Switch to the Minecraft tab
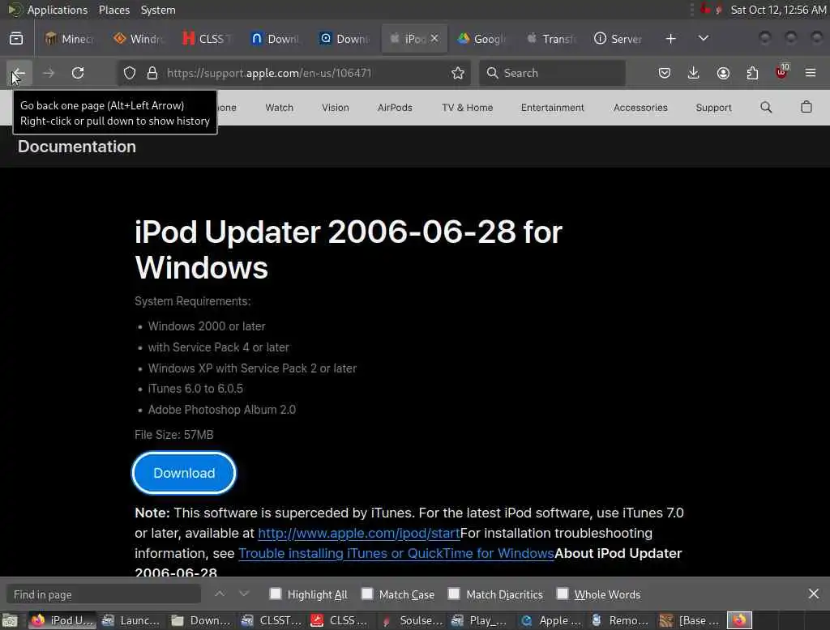830x630 pixels. (70, 39)
